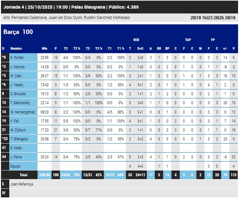Select the +/- column header
The width and height of the screenshot is (240, 199).
pyautogui.click(x=225, y=48)
